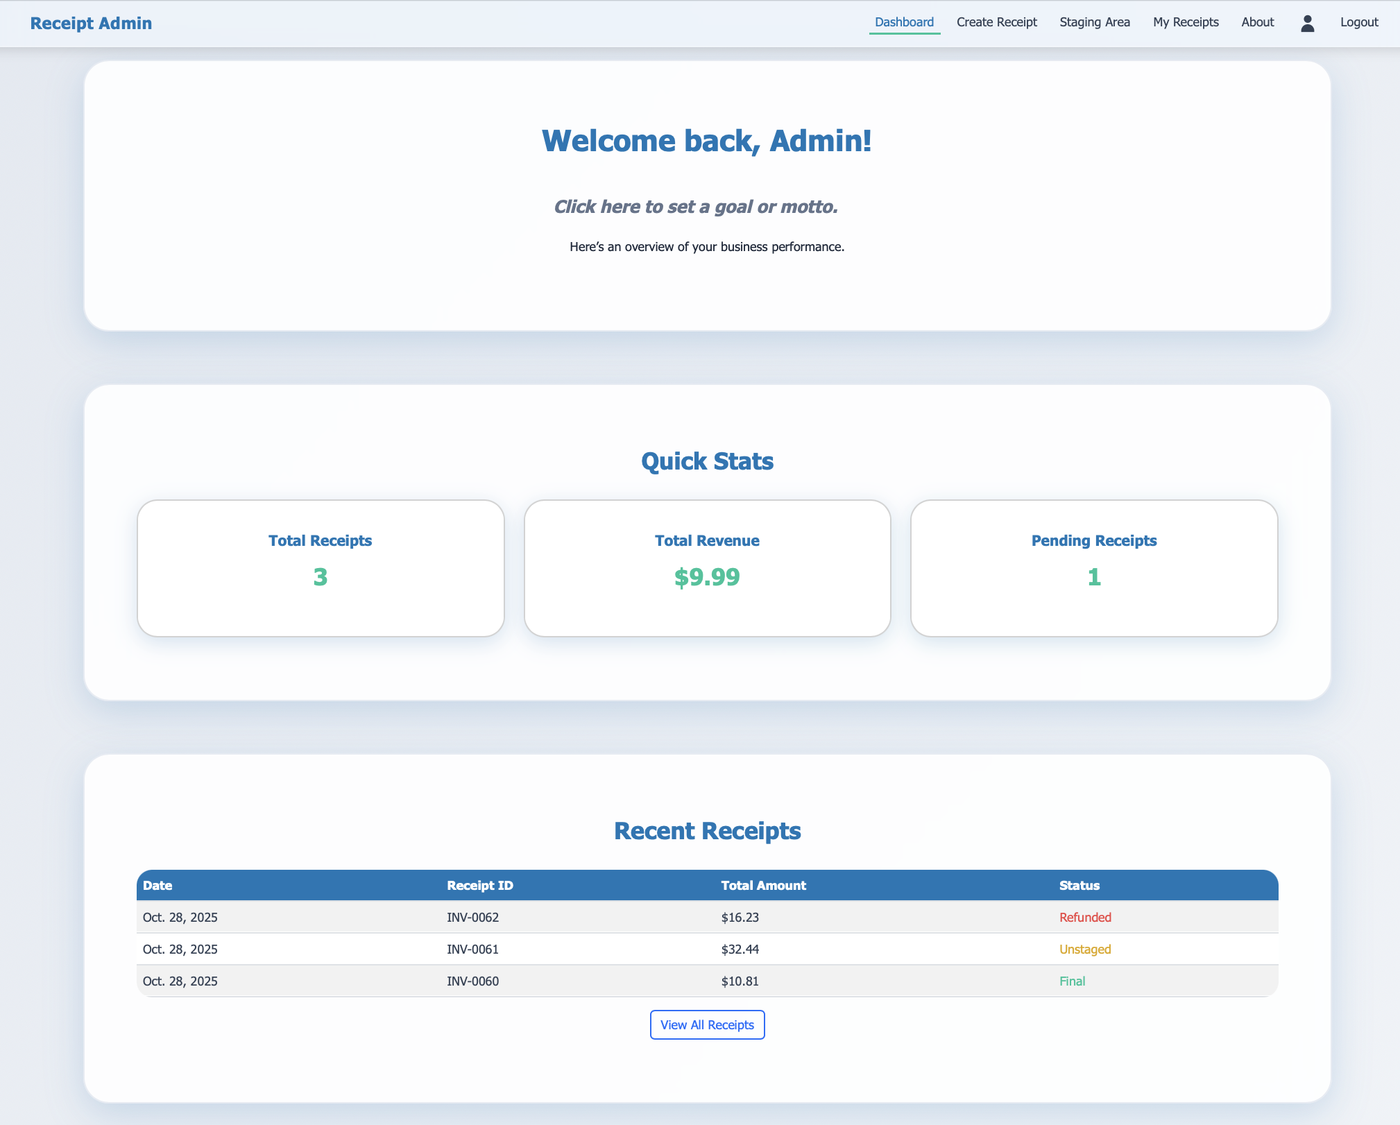Viewport: 1400px width, 1125px height.
Task: Open the Dashboard navigation tab
Action: click(x=904, y=22)
